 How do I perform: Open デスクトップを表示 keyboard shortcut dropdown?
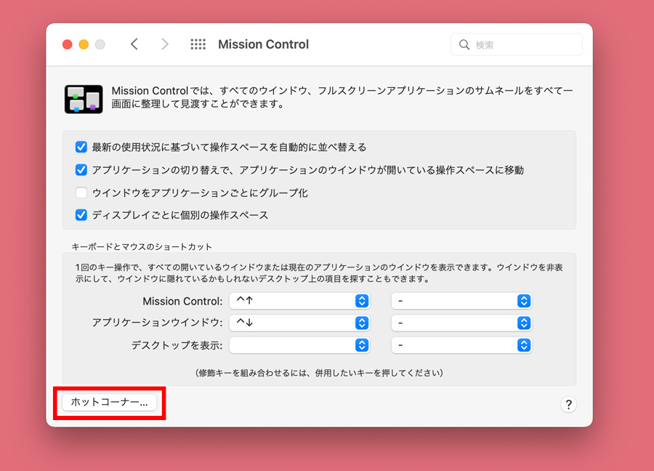(x=299, y=345)
